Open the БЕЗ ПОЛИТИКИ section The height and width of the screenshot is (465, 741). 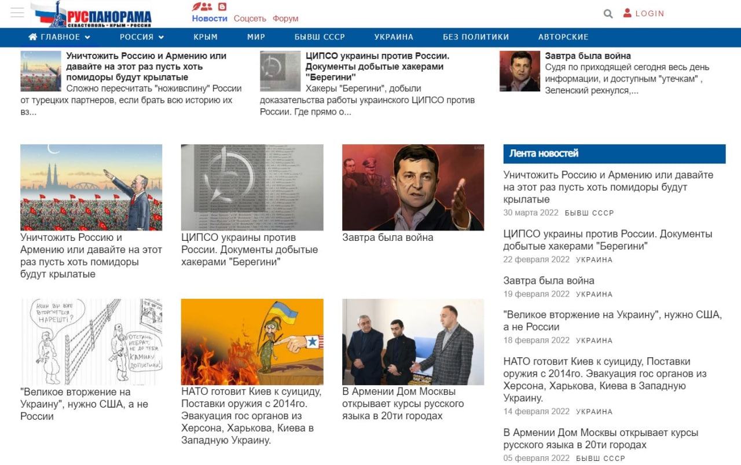pyautogui.click(x=476, y=37)
